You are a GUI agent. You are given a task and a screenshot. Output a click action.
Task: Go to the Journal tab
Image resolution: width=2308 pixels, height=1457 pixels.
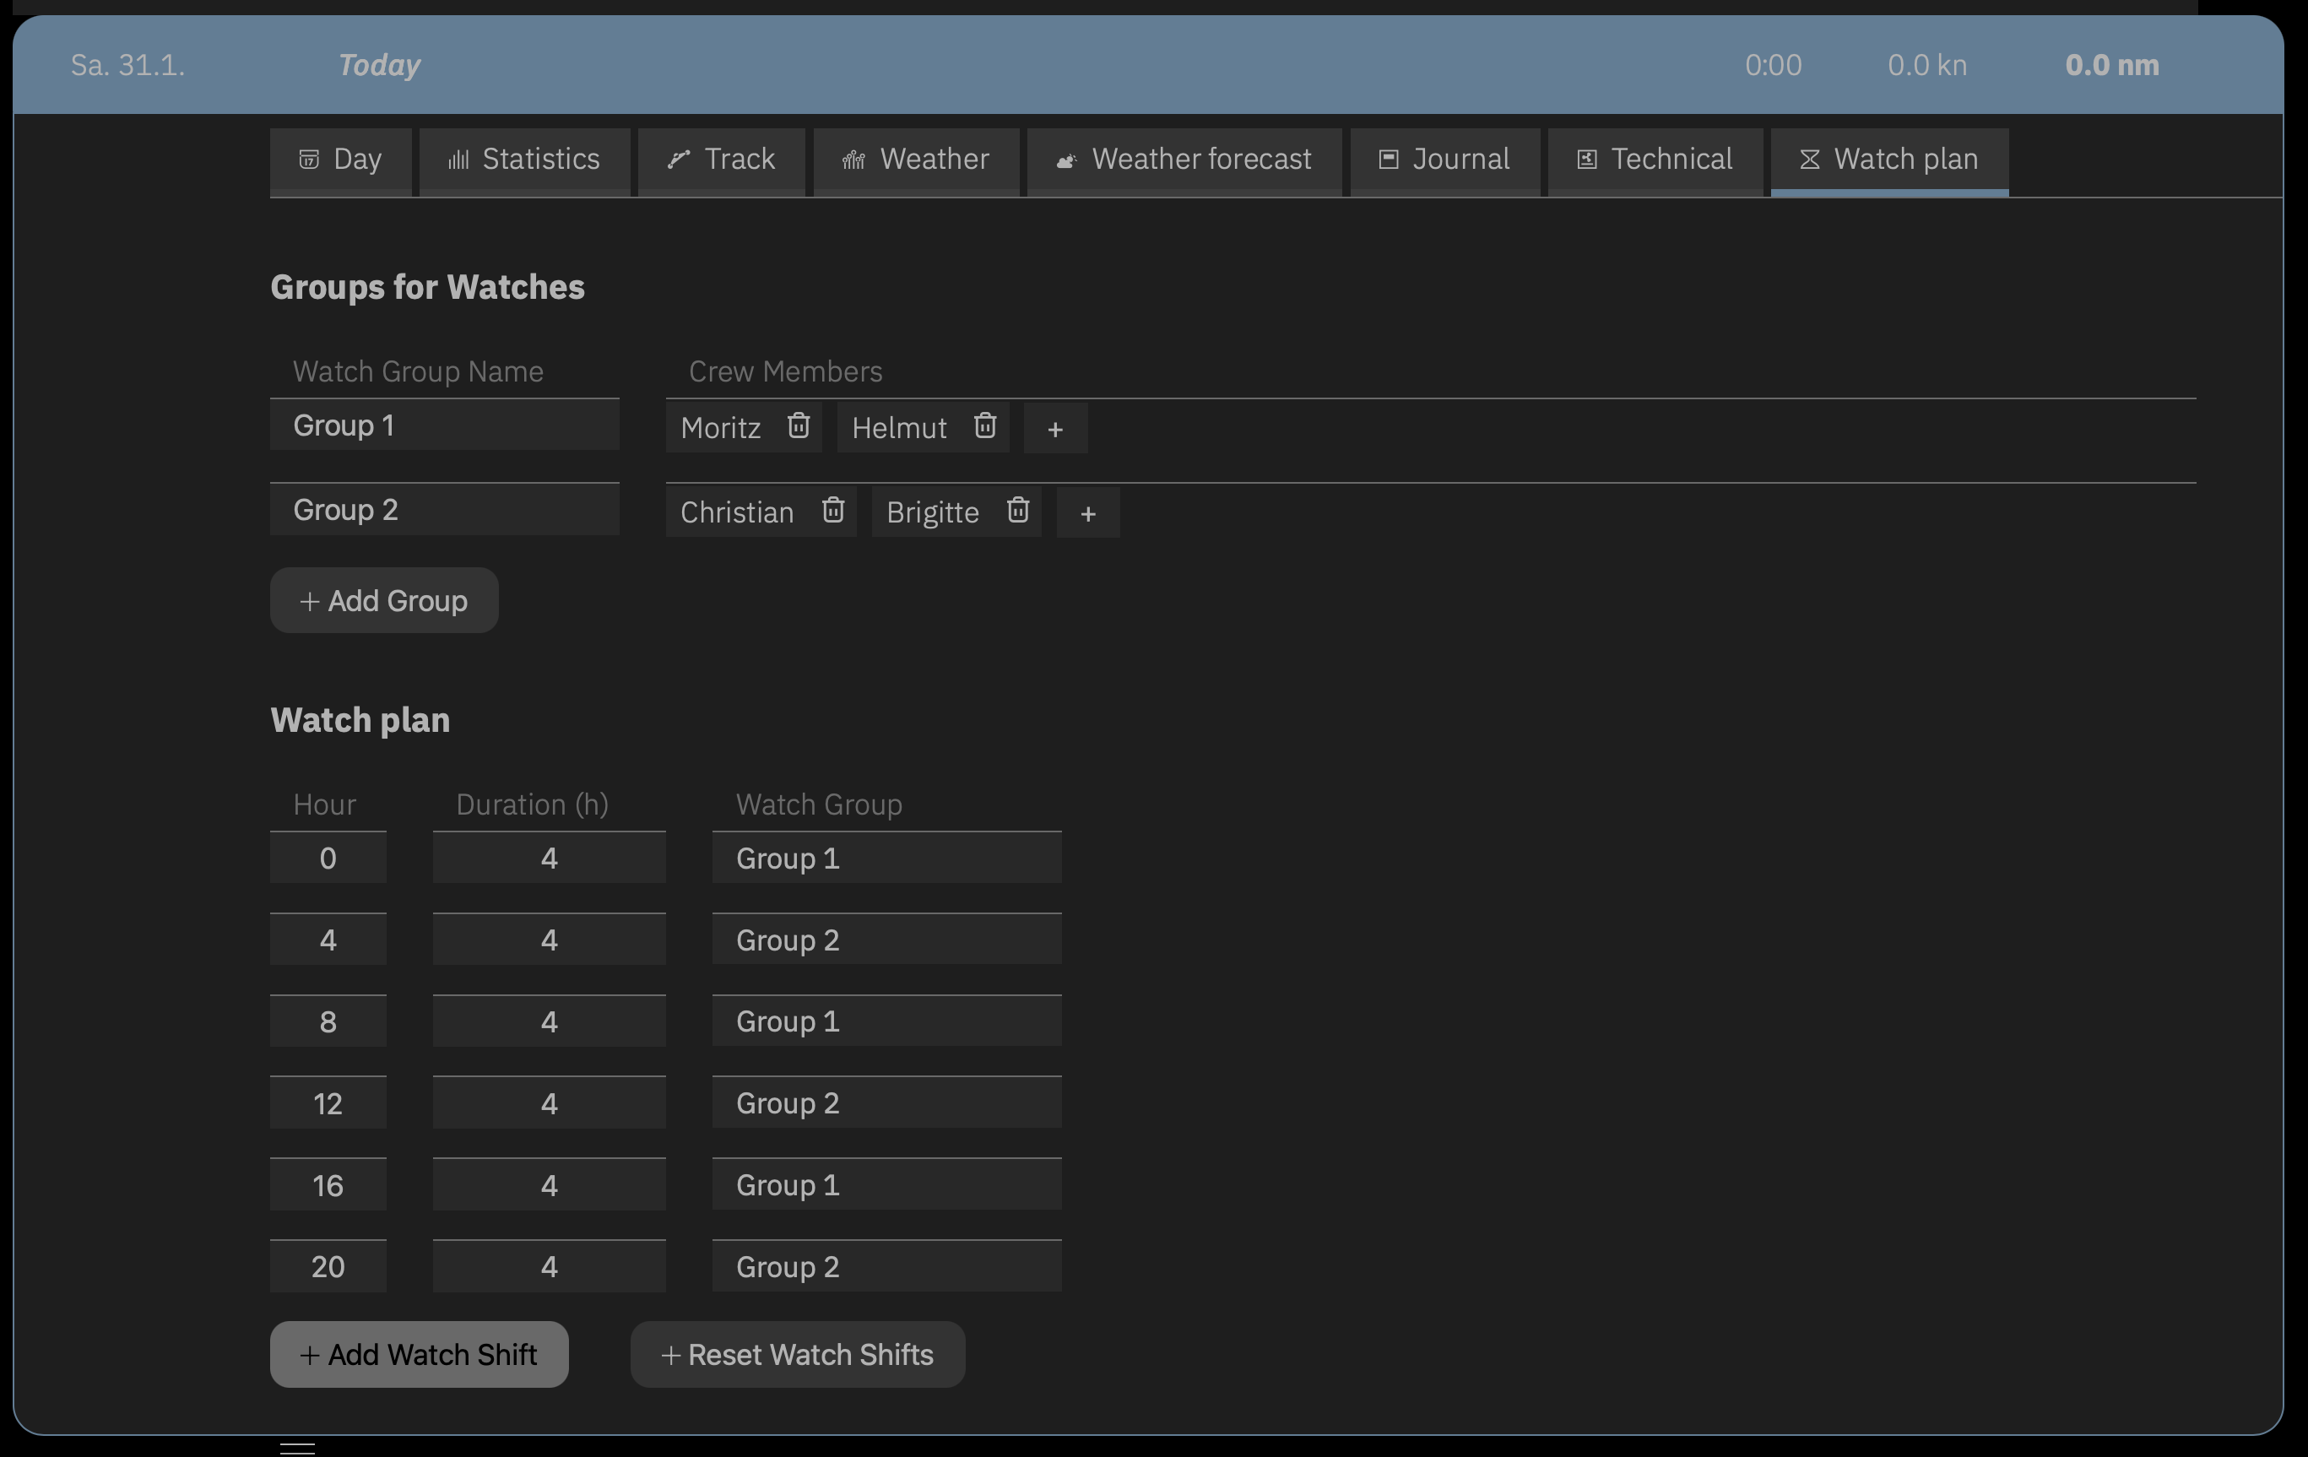point(1444,159)
